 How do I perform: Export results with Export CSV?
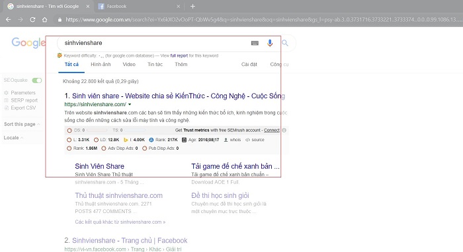(20, 108)
